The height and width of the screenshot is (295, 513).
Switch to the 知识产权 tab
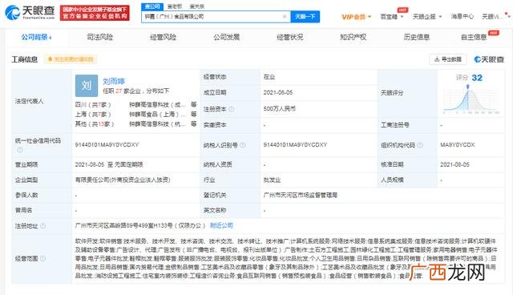353,38
